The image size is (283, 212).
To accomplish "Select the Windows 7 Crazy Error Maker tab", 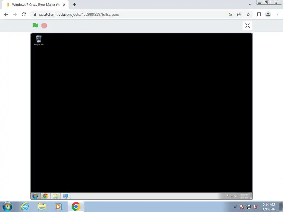I will coord(35,5).
